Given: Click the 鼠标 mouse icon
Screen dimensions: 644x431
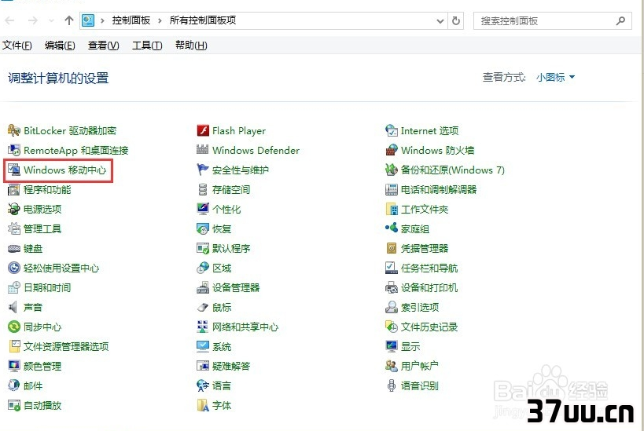Looking at the screenshot, I should point(203,307).
